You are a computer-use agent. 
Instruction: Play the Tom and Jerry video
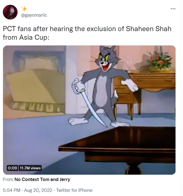click(89, 110)
